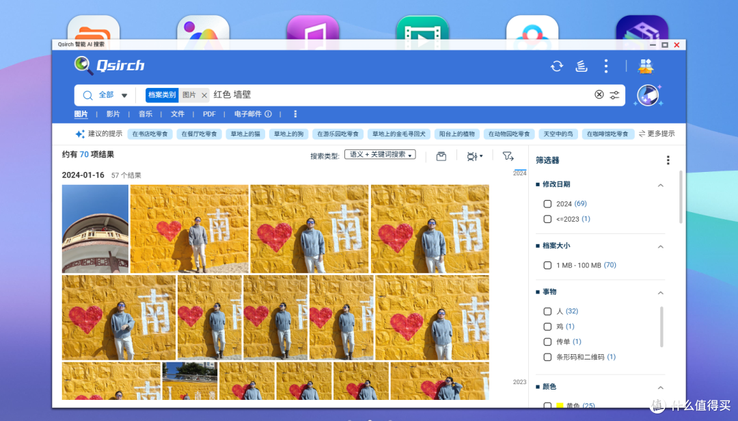Click the filter panel vertical scrollbar
Image resolution: width=738 pixels, height=421 pixels.
681,197
